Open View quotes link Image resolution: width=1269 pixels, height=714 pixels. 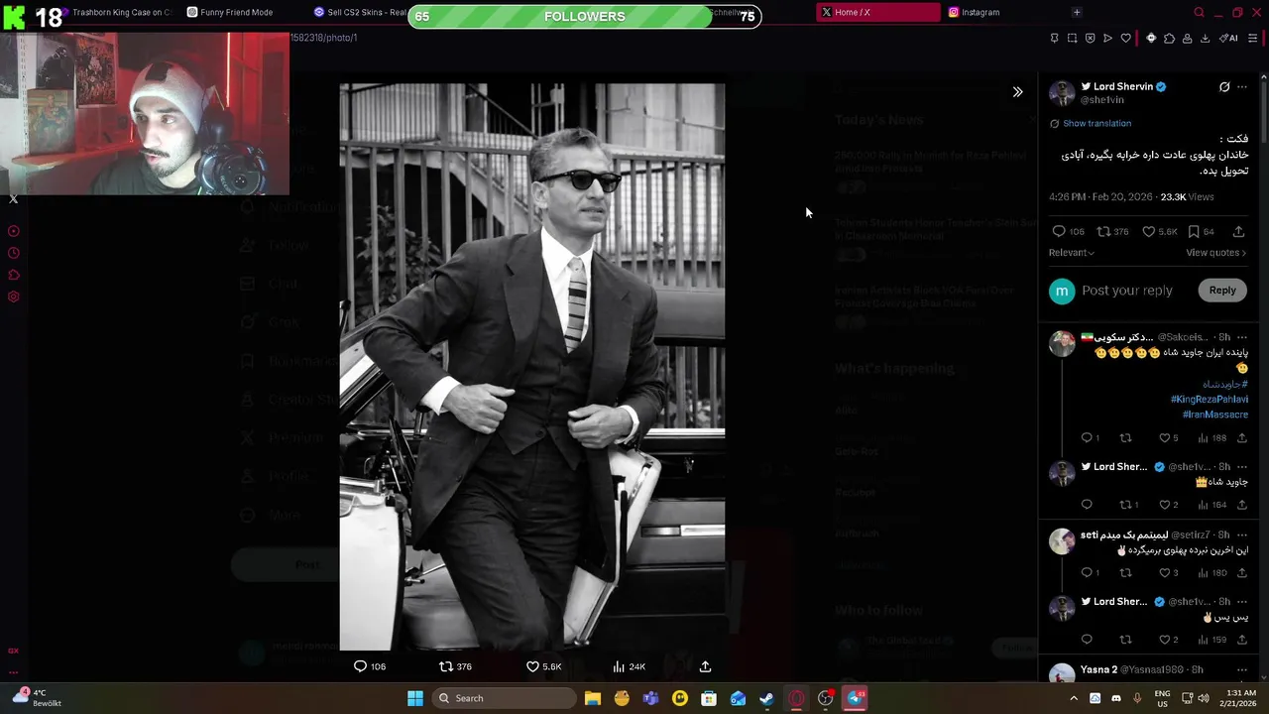pos(1215,253)
